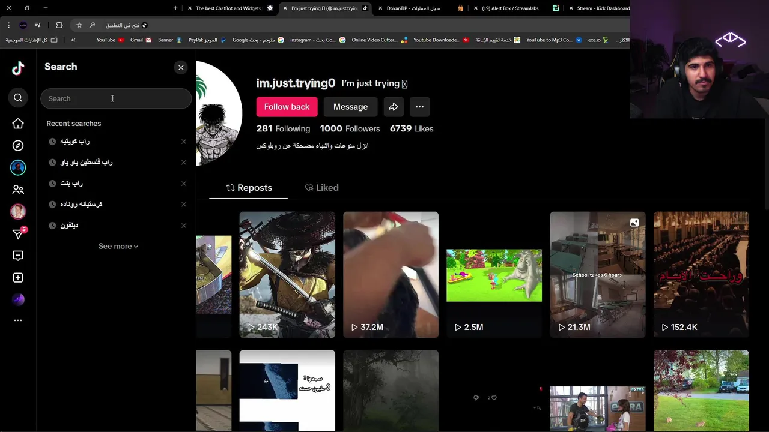Remove "راب فلسطين ياو ياو" from recent searches

point(184,162)
